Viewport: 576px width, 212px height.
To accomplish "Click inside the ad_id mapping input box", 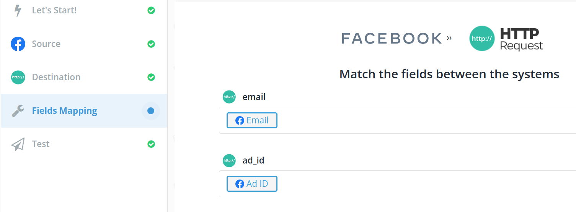I will point(421,184).
